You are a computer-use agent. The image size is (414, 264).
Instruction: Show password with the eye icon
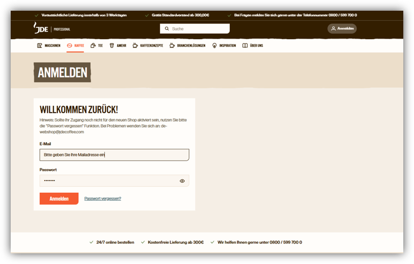[182, 181]
